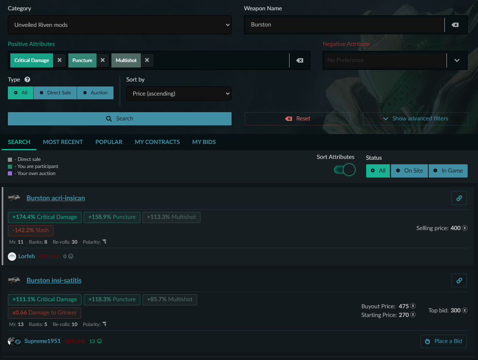Click the No Preference negative attribute field

pyautogui.click(x=385, y=60)
